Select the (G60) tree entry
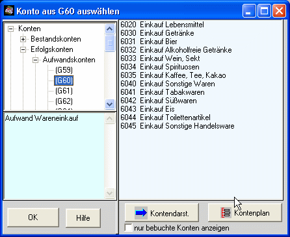 coord(64,81)
